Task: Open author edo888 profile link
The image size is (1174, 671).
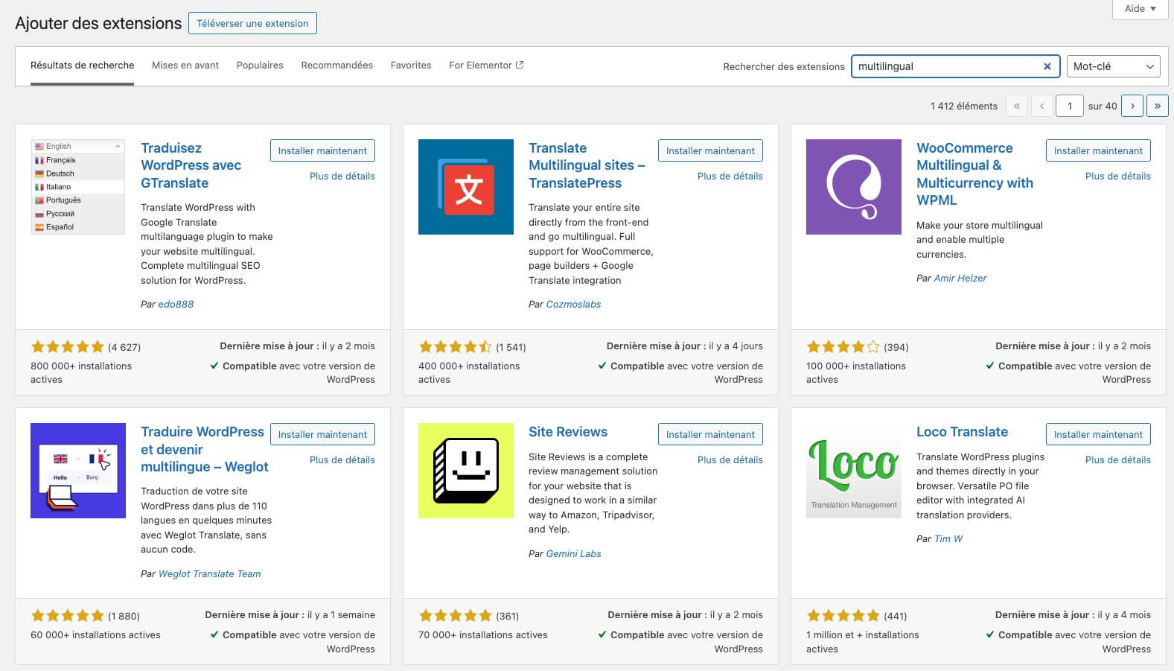Action: click(176, 304)
